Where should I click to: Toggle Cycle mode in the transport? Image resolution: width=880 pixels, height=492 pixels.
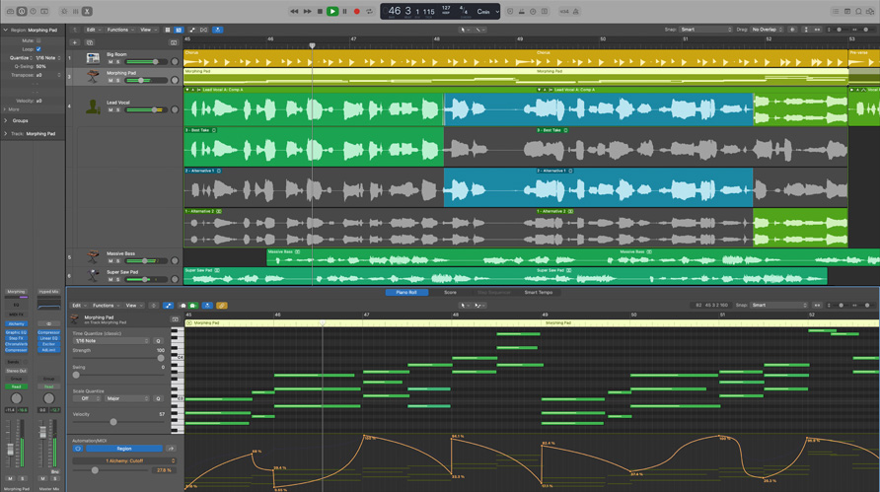(x=370, y=12)
